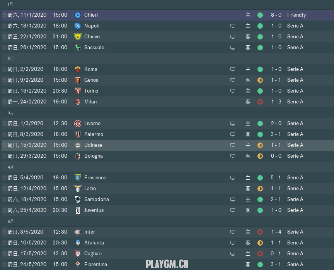Viewport: 334px width, 270px height.
Task: Open the Fiorentina team name link
Action: [x=95, y=265]
